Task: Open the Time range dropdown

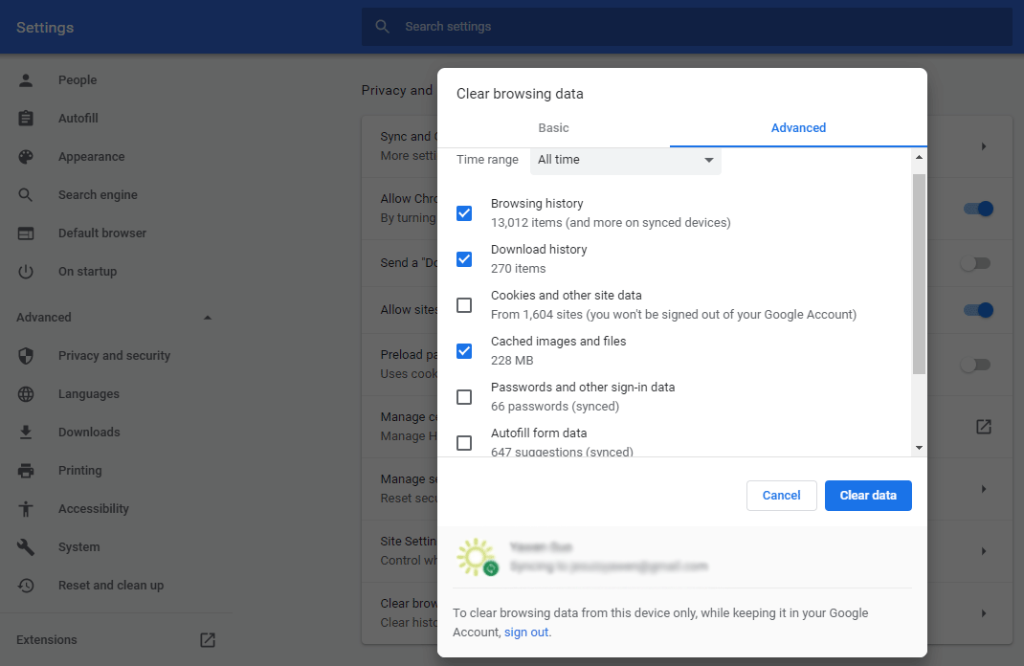Action: (x=625, y=161)
